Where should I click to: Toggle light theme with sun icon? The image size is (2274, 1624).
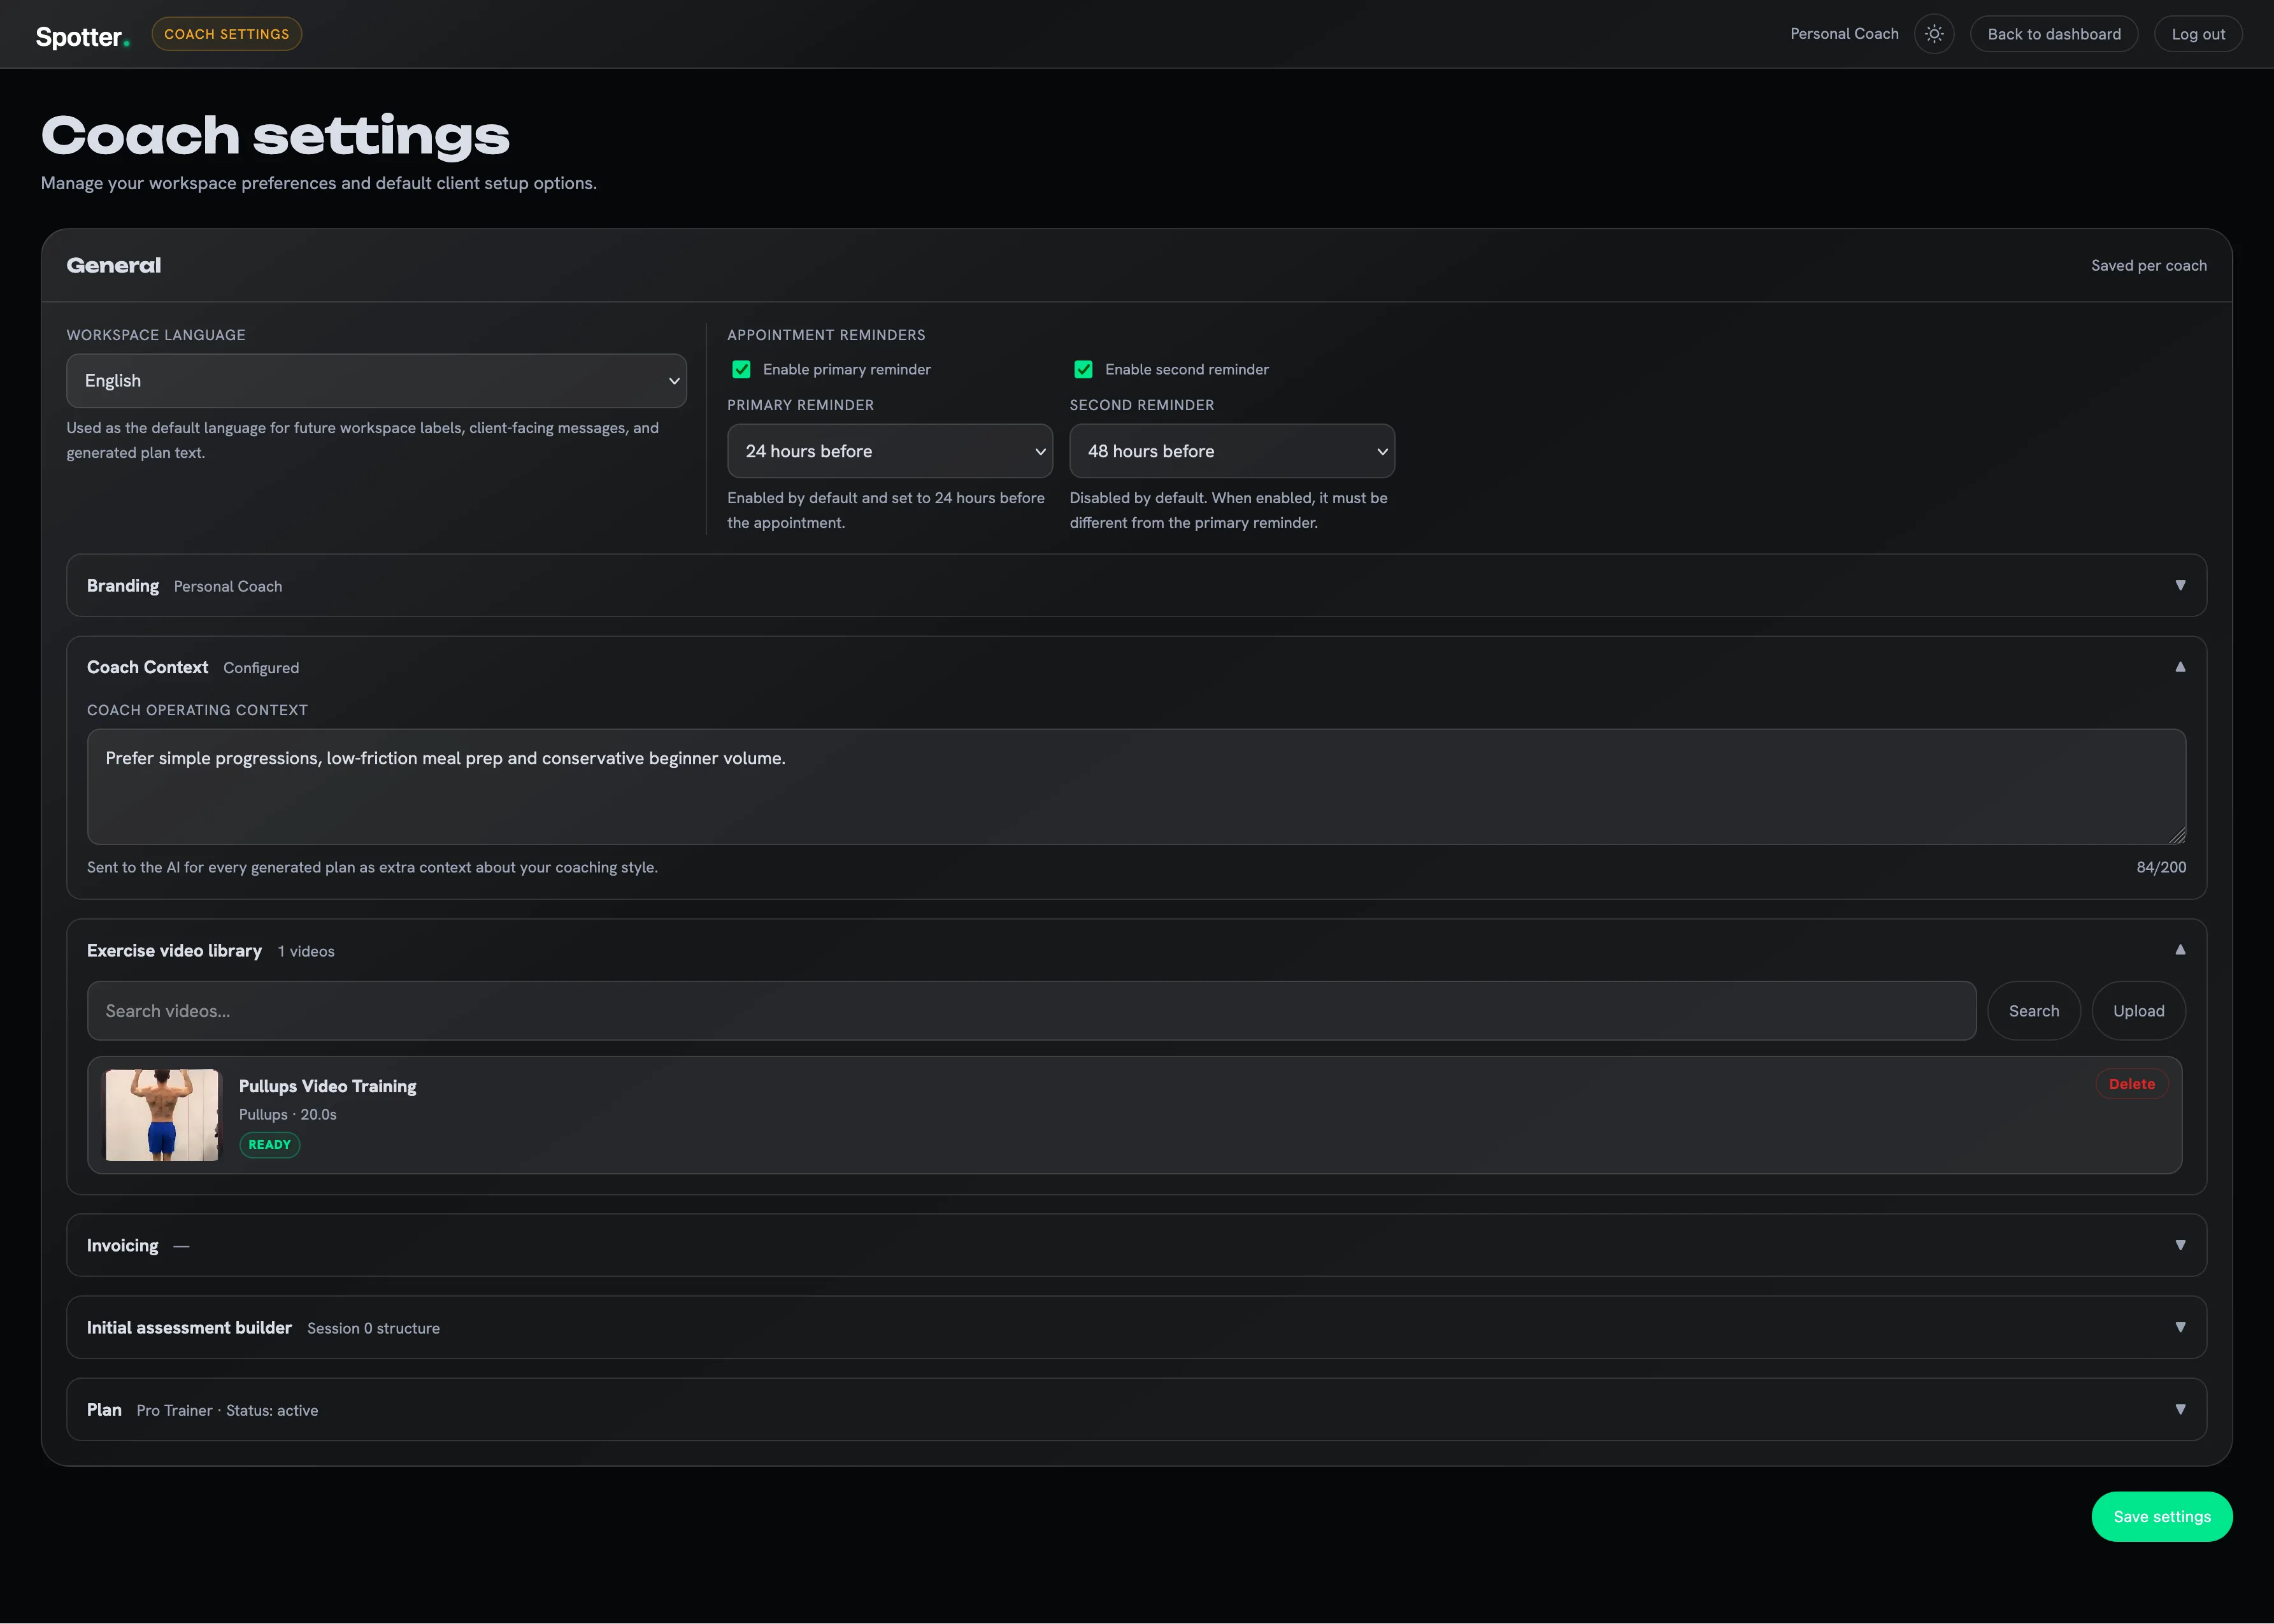point(1934,34)
